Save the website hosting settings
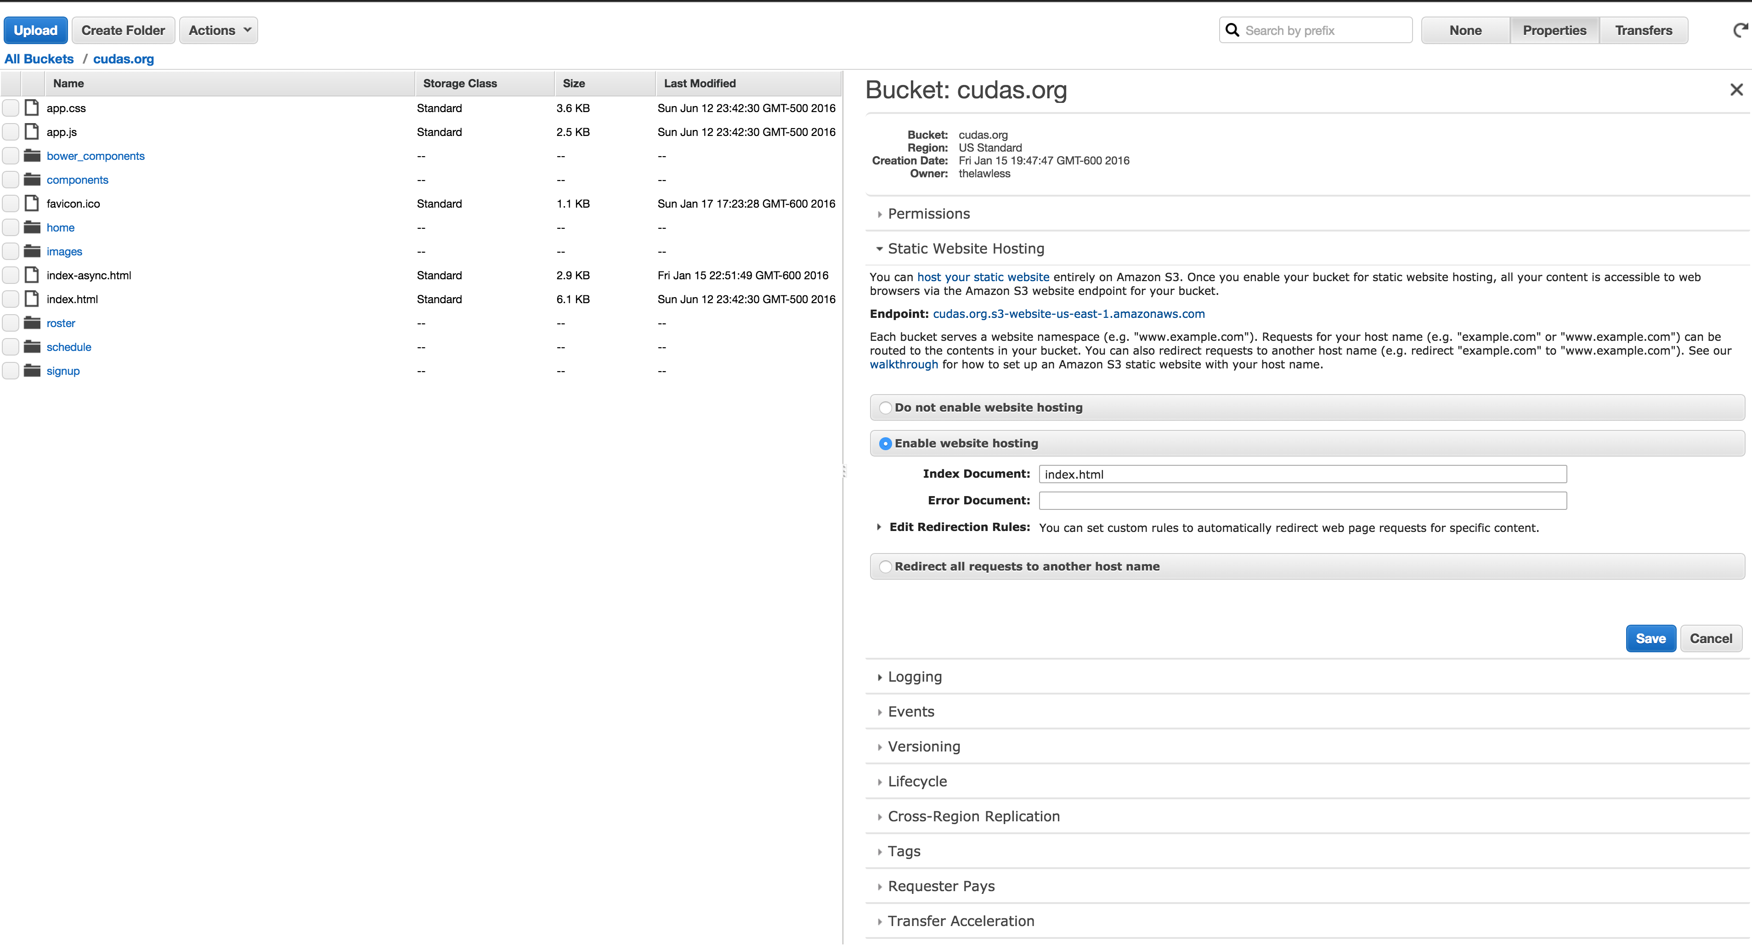1752x949 pixels. point(1650,639)
